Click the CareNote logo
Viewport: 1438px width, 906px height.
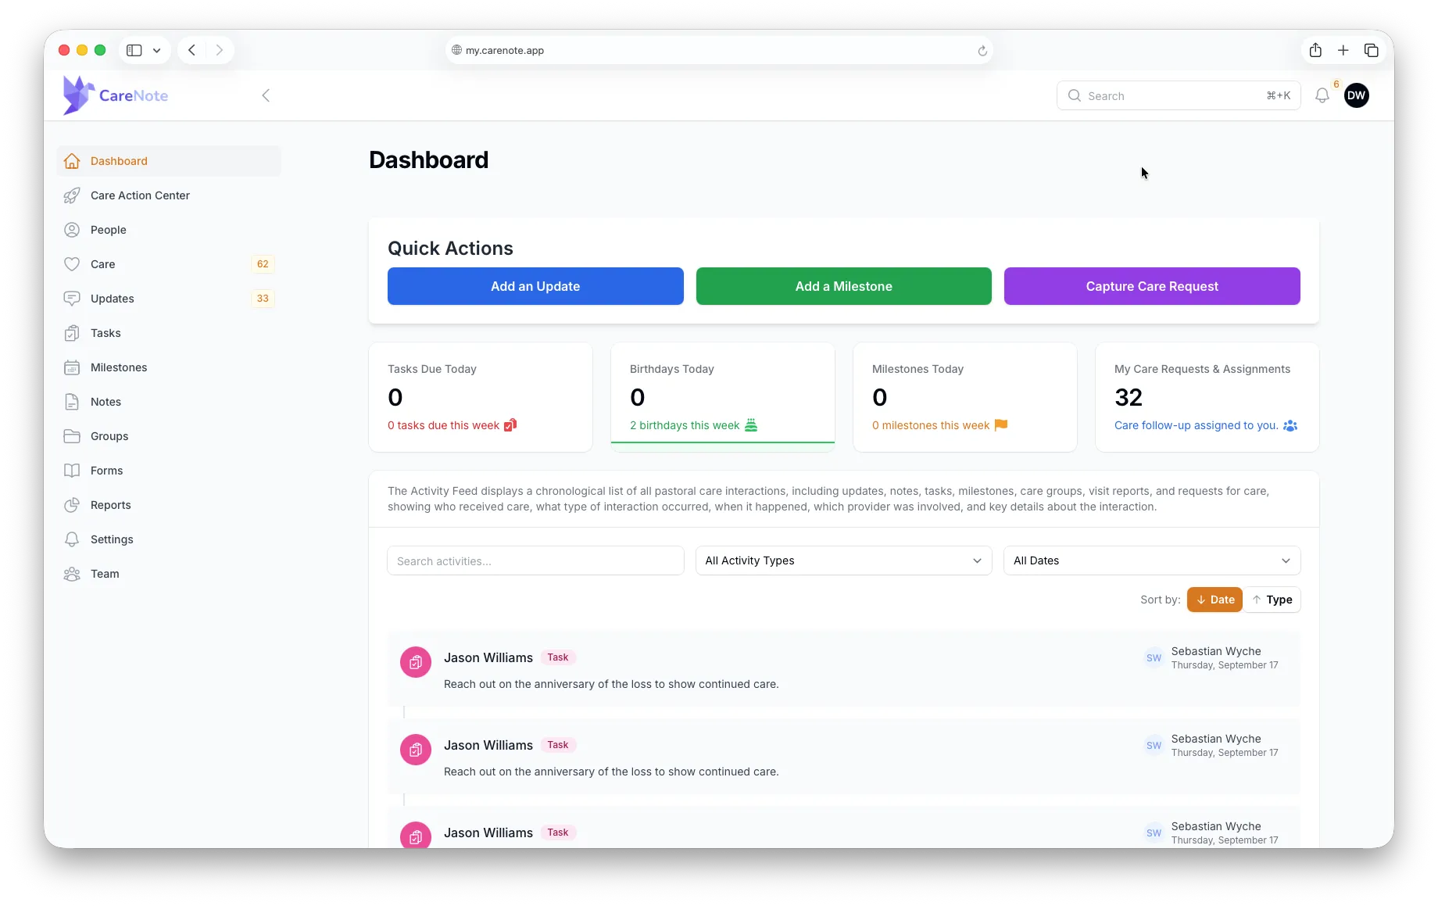(x=115, y=95)
